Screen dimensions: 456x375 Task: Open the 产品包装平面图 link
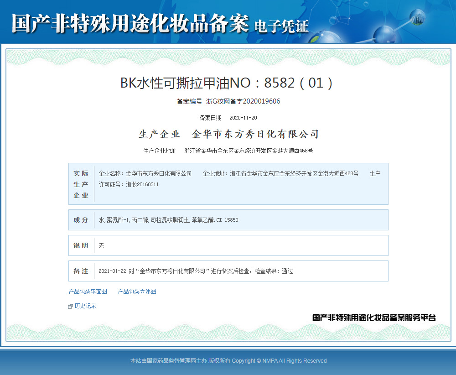pos(88,292)
